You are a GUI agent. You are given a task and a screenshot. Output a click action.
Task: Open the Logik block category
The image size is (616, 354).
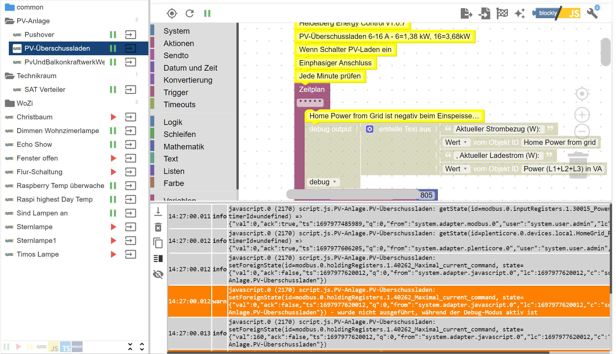173,122
